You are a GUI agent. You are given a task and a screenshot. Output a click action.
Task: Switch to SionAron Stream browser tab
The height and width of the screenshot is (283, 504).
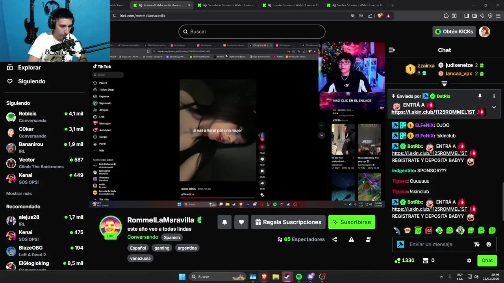[226, 5]
